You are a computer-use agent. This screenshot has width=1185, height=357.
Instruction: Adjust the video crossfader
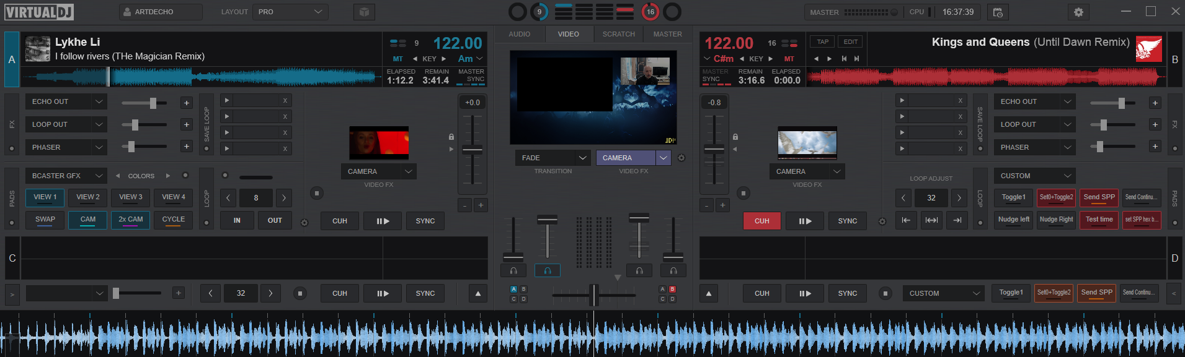click(x=593, y=295)
